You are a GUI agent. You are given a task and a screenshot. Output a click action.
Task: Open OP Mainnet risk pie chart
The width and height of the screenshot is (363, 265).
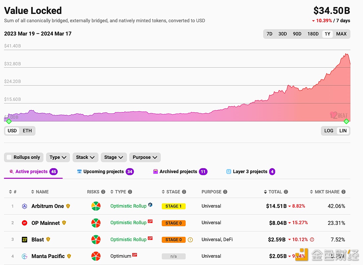point(96,223)
